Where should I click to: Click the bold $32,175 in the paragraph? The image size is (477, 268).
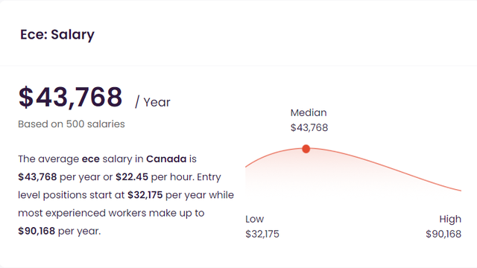145,195
